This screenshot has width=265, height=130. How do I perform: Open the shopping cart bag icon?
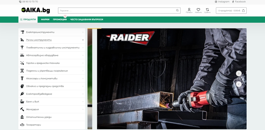click(x=243, y=11)
